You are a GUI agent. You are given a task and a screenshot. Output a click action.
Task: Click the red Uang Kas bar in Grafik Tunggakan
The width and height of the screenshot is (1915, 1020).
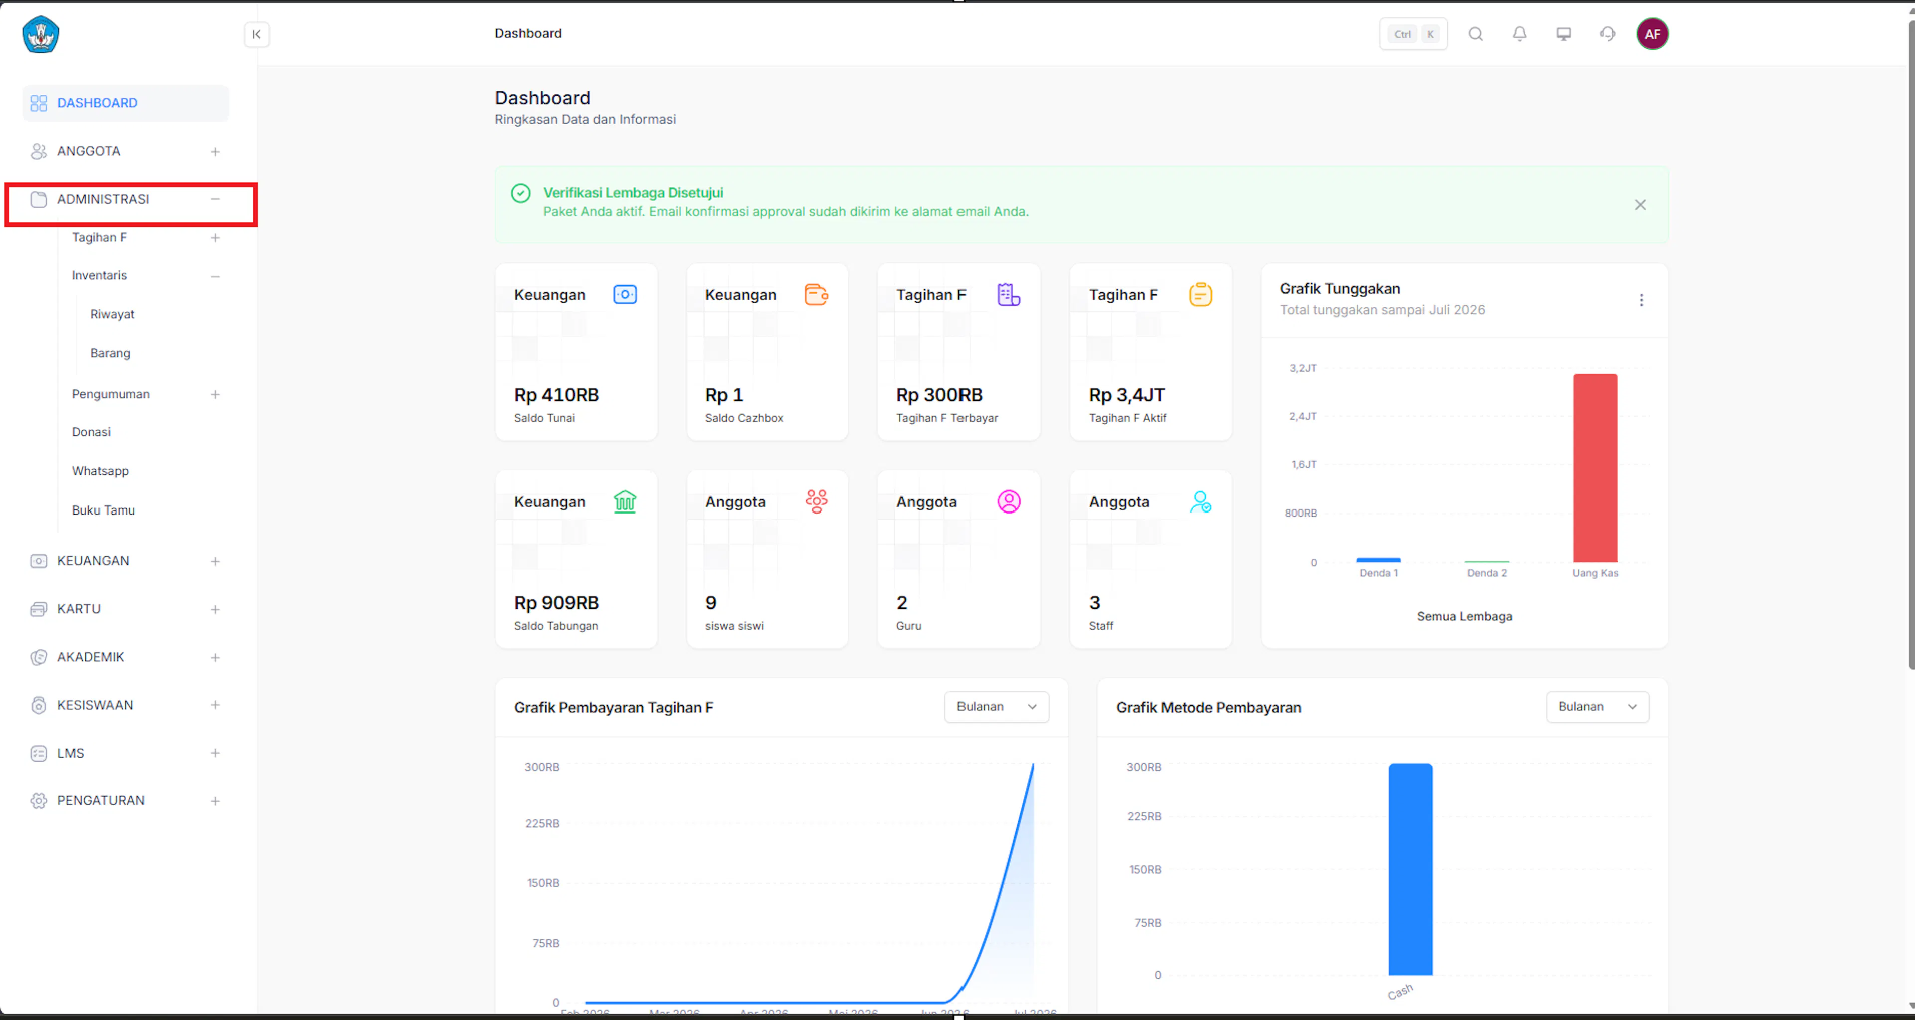point(1595,468)
